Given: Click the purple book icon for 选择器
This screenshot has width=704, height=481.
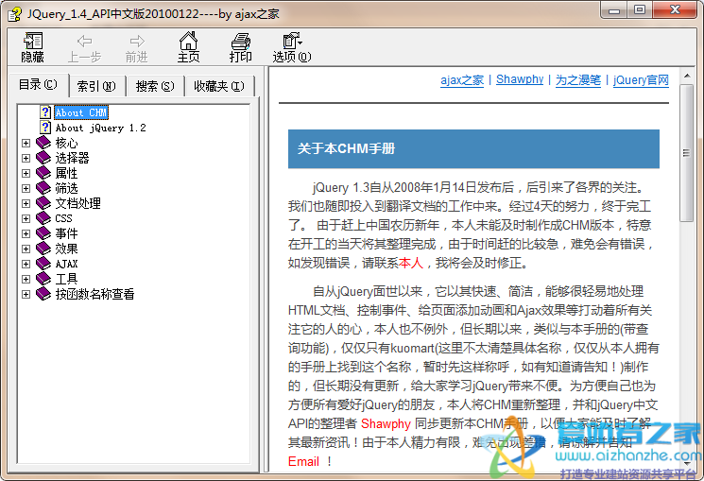Looking at the screenshot, I should pyautogui.click(x=43, y=158).
